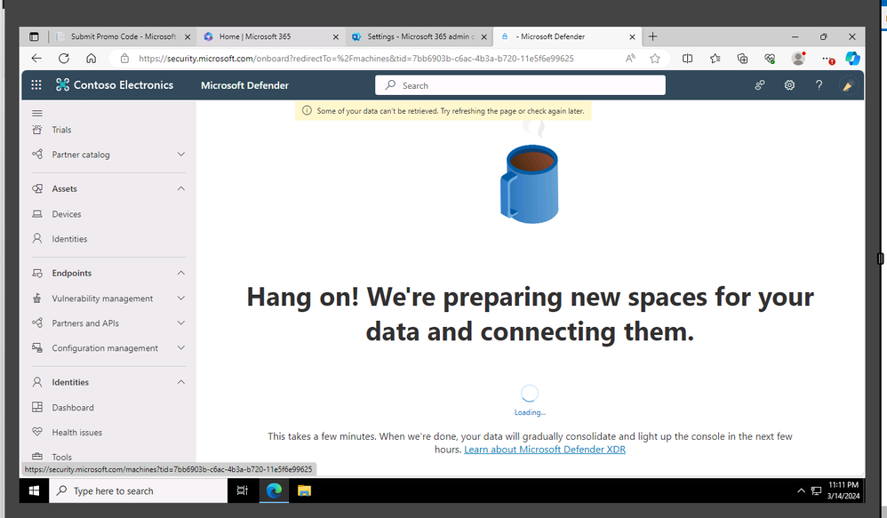887x518 pixels.
Task: Go to browser home page icon
Action: [91, 59]
